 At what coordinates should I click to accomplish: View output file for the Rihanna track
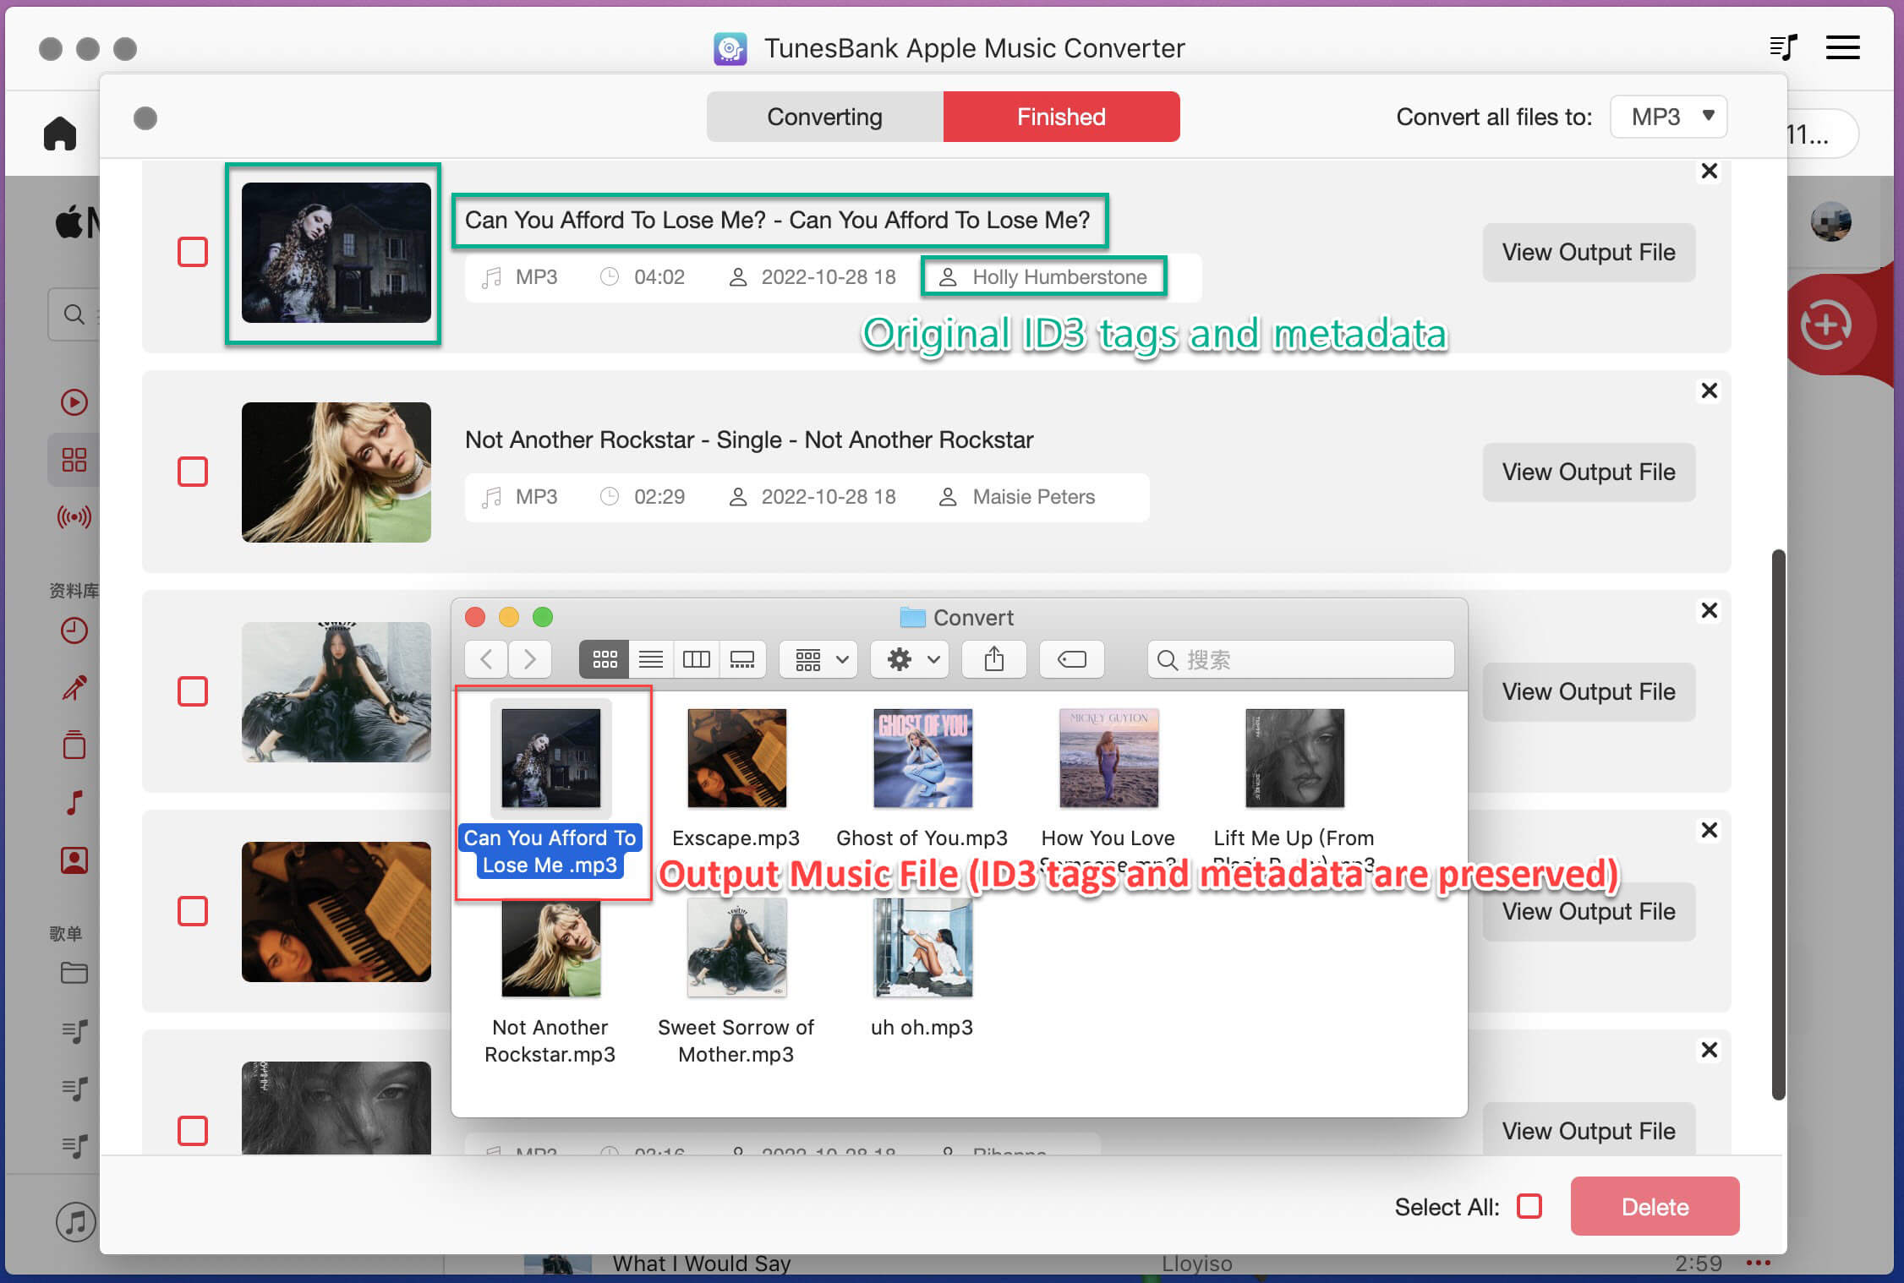pos(1589,1130)
